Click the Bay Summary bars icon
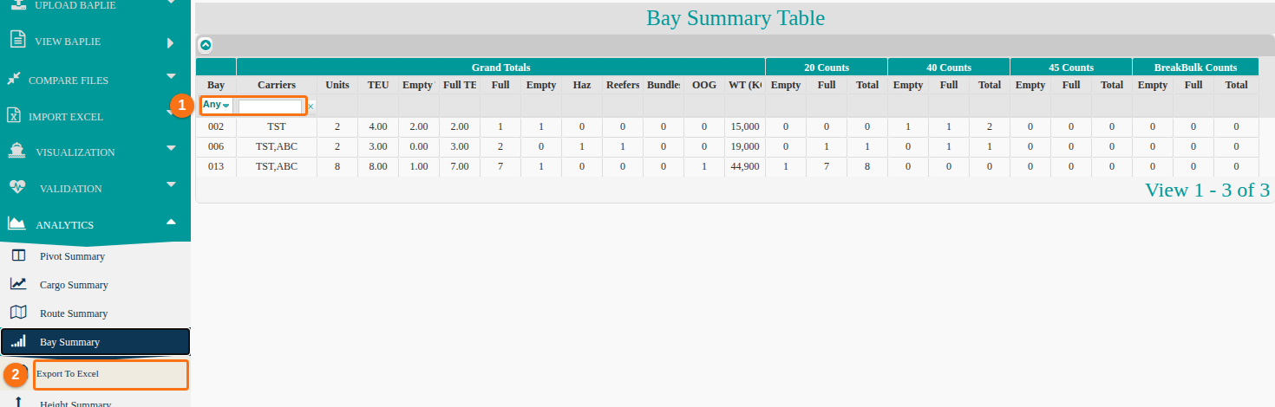Viewport: 1275px width, 407px height. coord(18,341)
